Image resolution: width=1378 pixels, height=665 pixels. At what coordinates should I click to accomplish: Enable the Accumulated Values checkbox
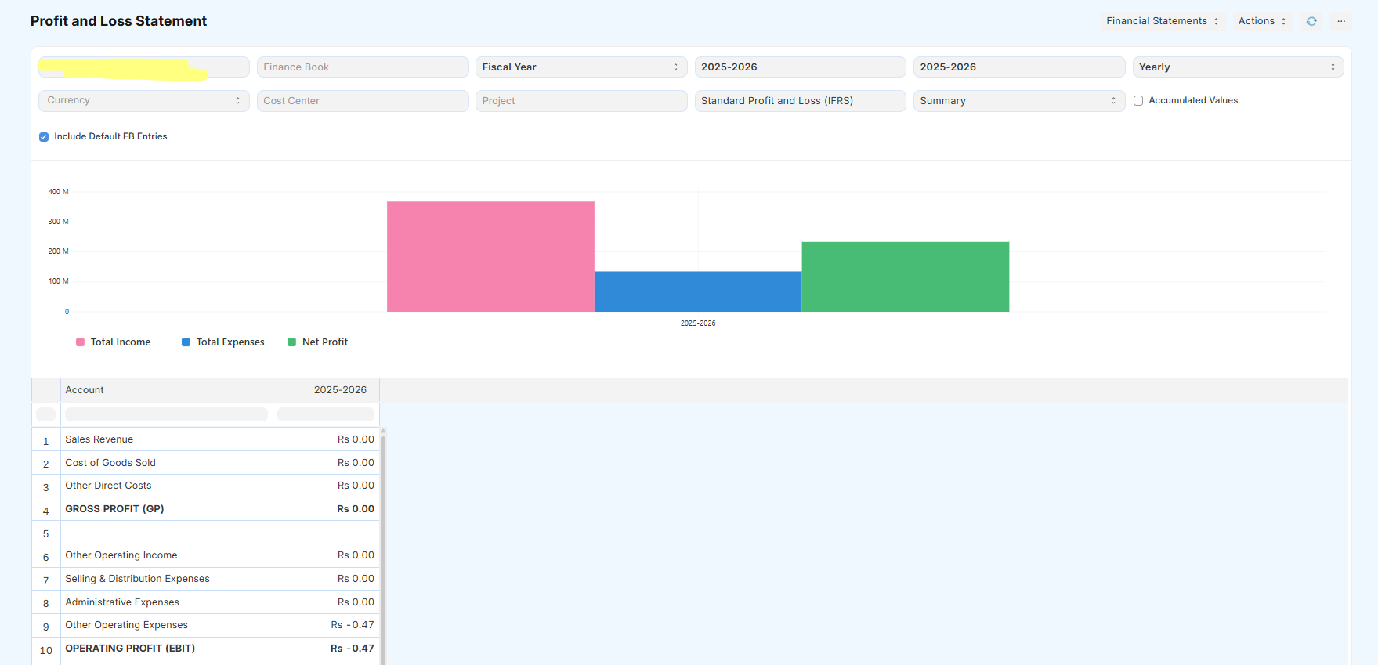(x=1138, y=100)
